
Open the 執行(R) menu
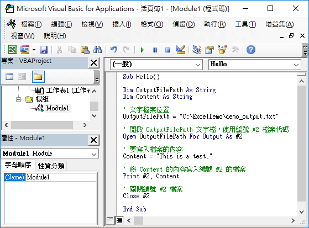pyautogui.click(x=215, y=24)
